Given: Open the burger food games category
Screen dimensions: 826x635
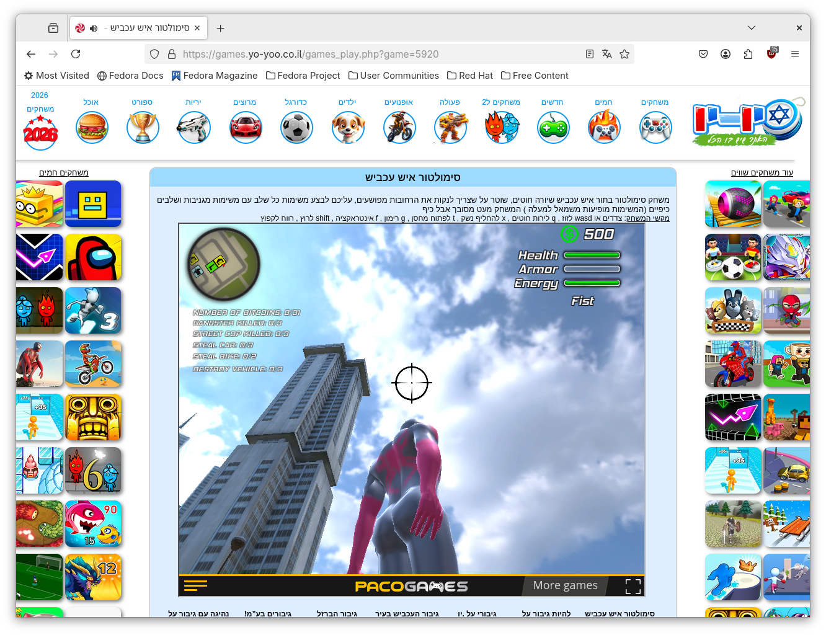Looking at the screenshot, I should [x=92, y=128].
